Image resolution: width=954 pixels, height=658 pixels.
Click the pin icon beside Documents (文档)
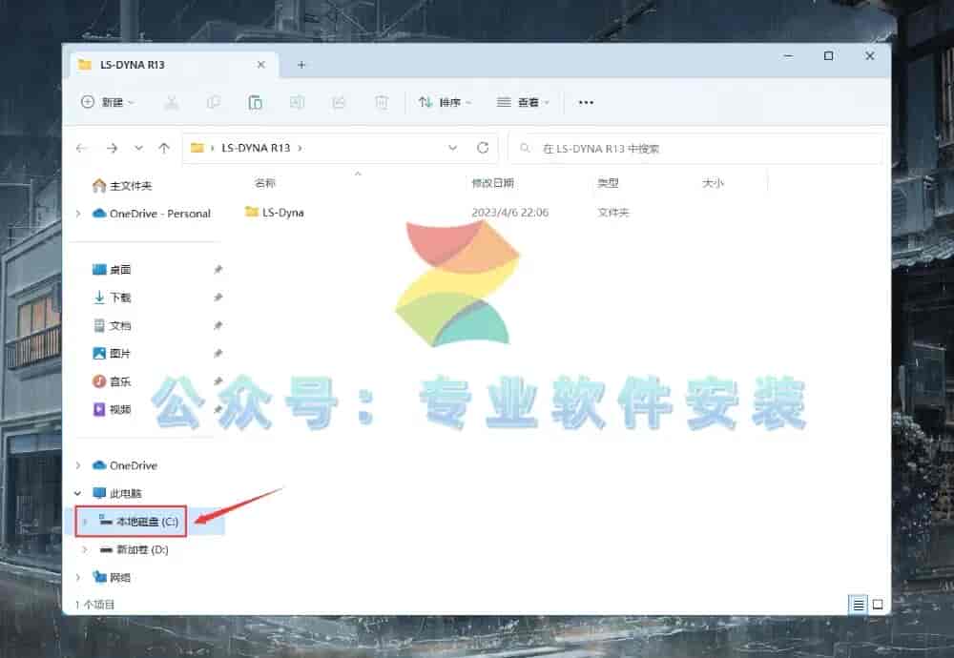(218, 325)
